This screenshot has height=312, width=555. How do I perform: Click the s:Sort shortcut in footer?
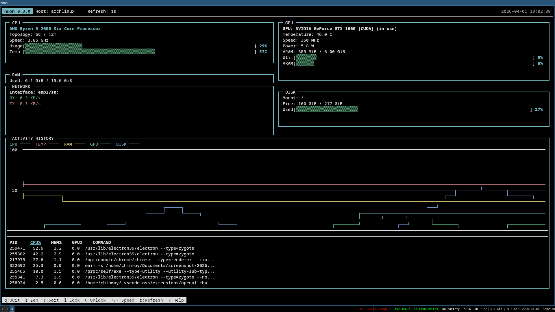pos(51,300)
